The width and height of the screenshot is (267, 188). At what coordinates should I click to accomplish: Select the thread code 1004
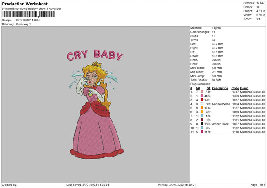coord(235,104)
